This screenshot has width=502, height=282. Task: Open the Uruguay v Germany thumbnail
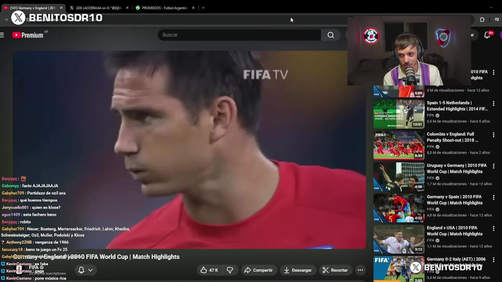coord(399,177)
